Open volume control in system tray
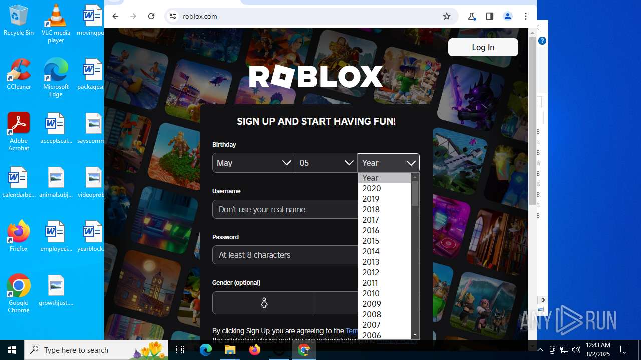This screenshot has width=641, height=360. pyautogui.click(x=576, y=350)
